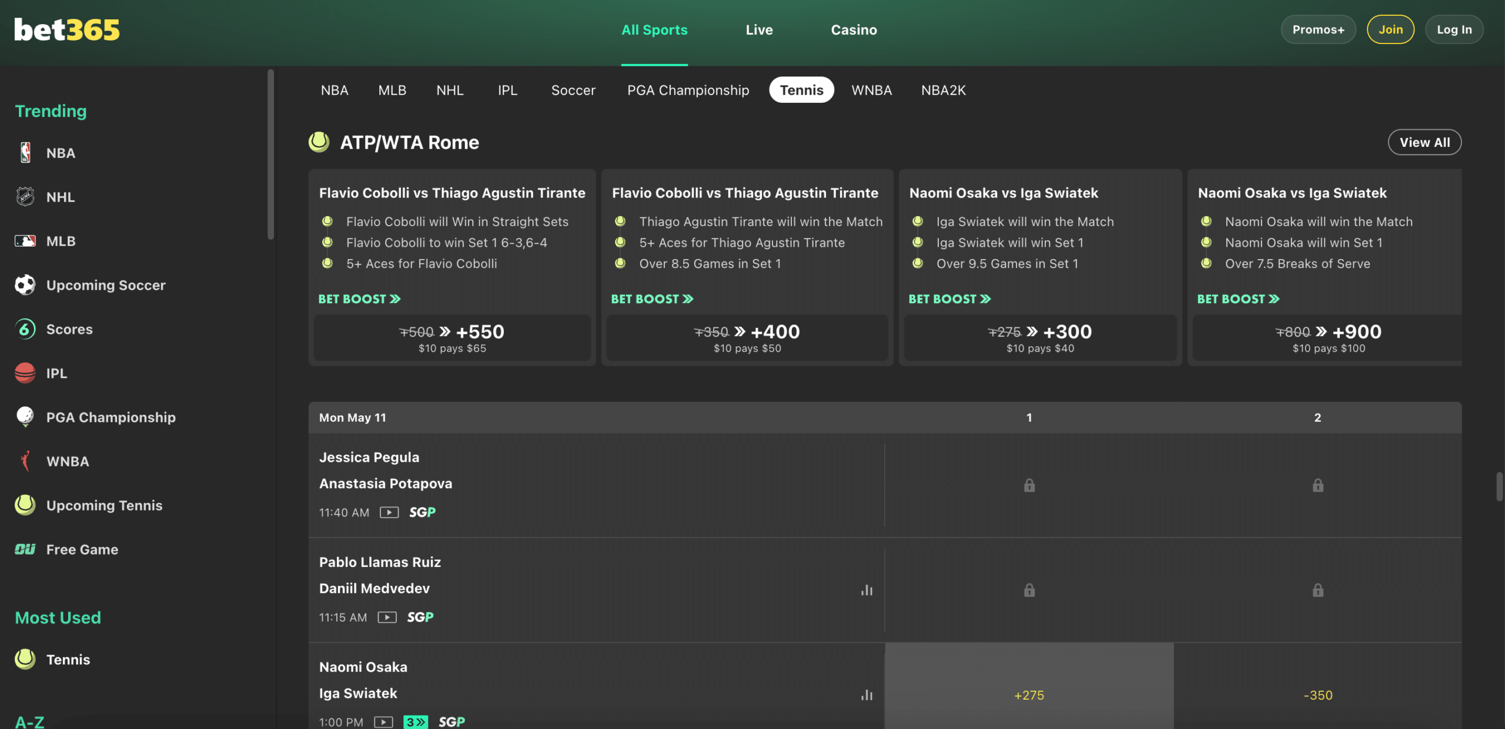1505x729 pixels.
Task: Select +900 boosted odds for Osaka match win
Action: pos(1328,338)
